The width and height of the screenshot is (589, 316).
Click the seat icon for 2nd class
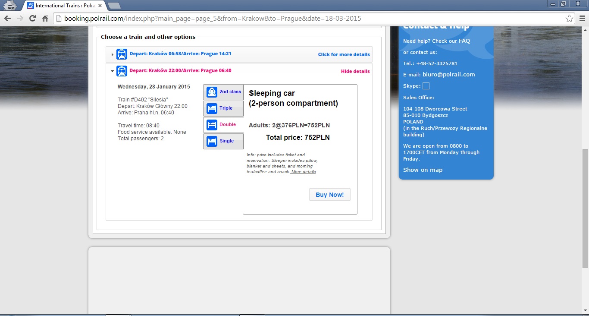tap(212, 92)
